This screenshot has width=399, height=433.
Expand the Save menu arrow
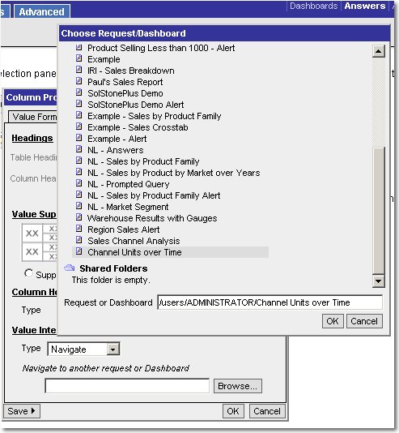[x=33, y=411]
